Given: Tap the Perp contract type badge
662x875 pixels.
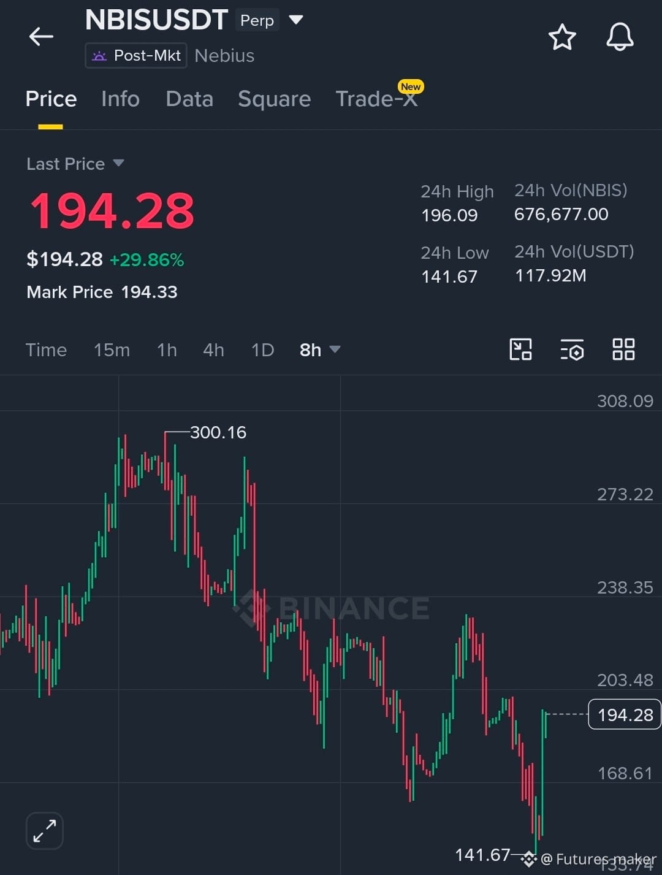Looking at the screenshot, I should click(257, 20).
